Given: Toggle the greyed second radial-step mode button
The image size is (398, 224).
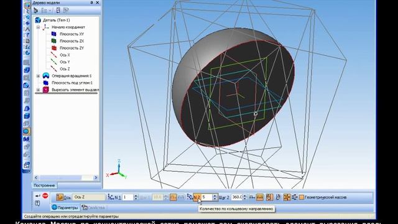Looking at the screenshot, I should click(x=181, y=197).
